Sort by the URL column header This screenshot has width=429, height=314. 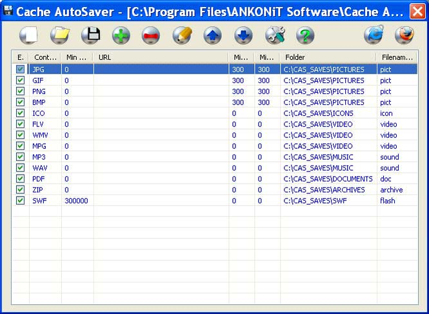pyautogui.click(x=161, y=57)
